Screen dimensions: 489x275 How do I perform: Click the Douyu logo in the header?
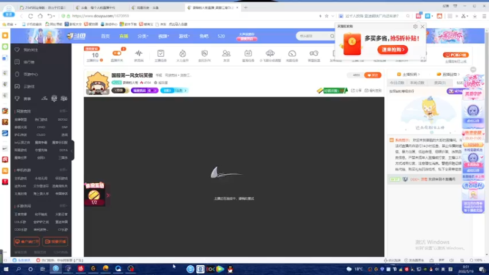(76, 36)
